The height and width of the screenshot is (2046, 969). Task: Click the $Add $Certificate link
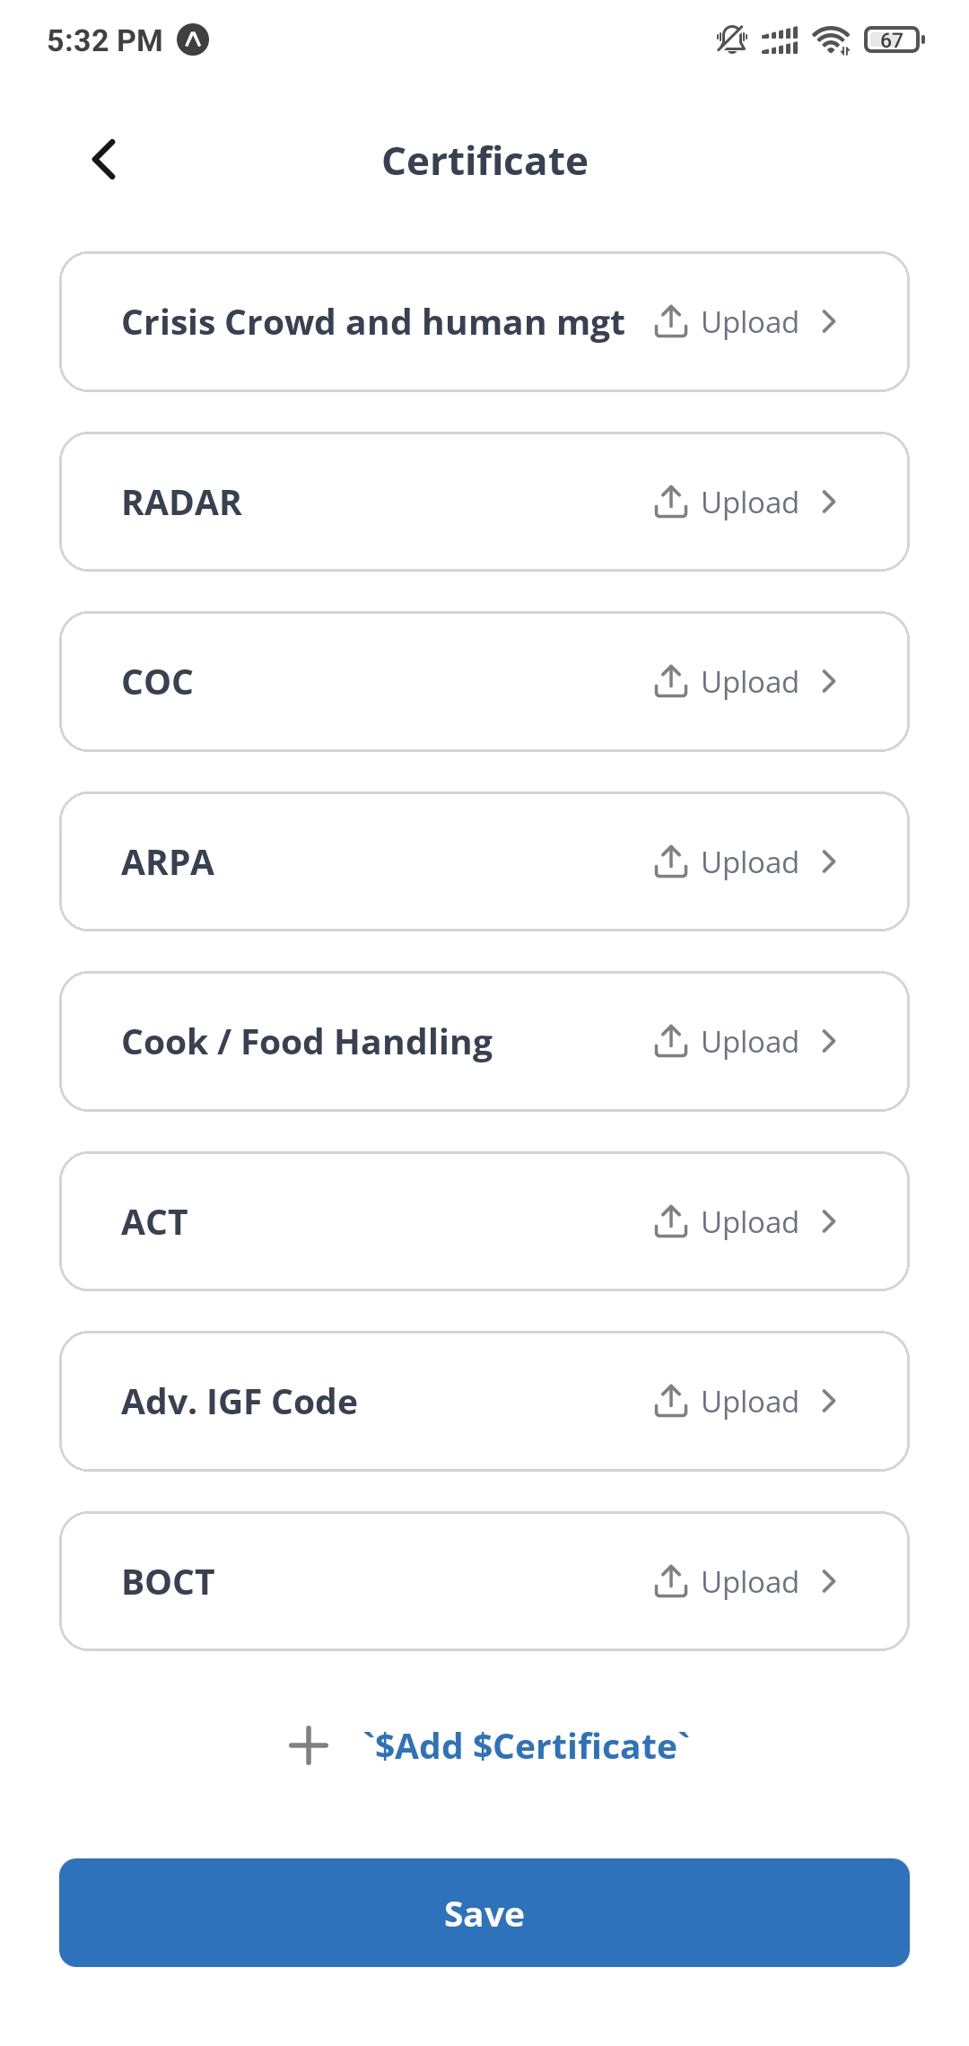click(527, 1746)
